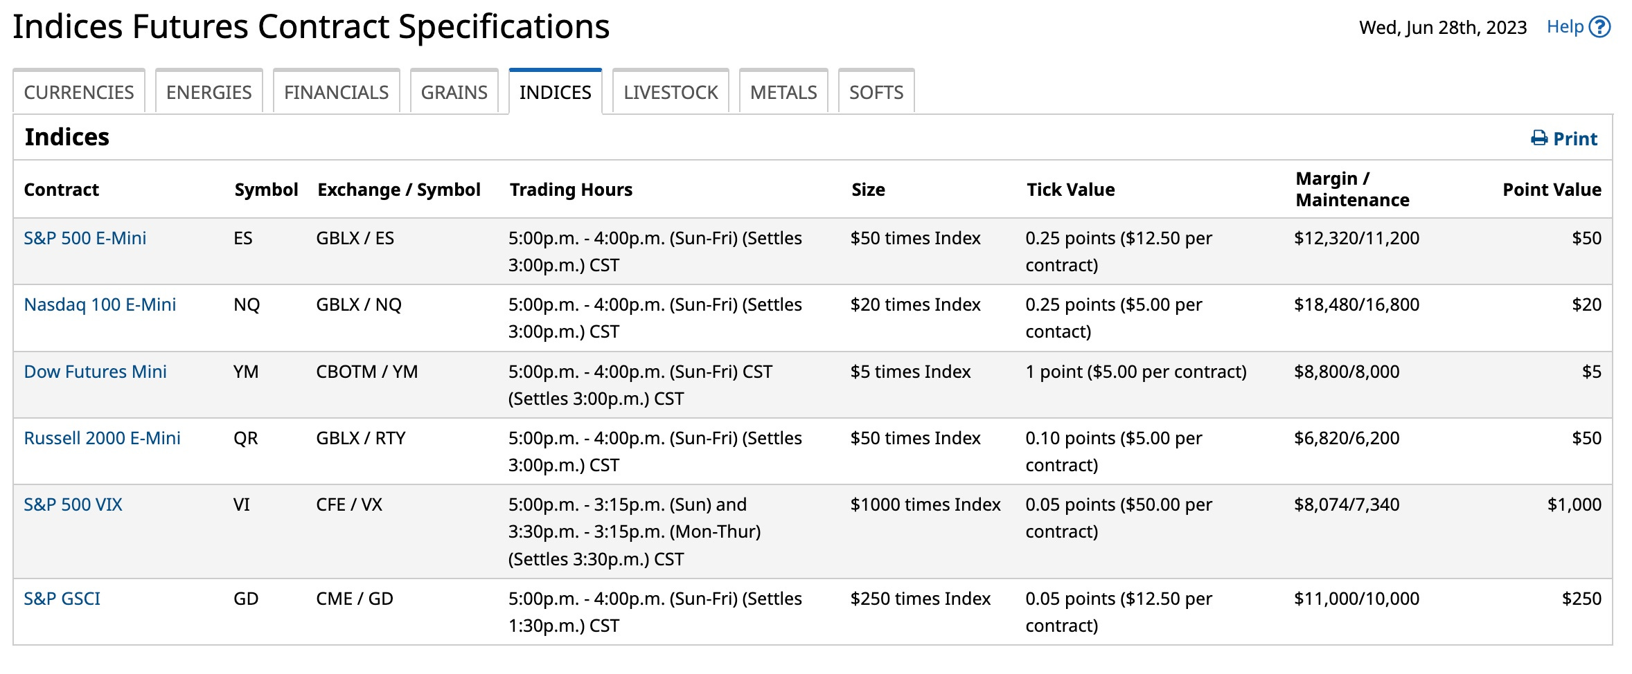
Task: Click the VI symbol cell
Action: [x=242, y=504]
